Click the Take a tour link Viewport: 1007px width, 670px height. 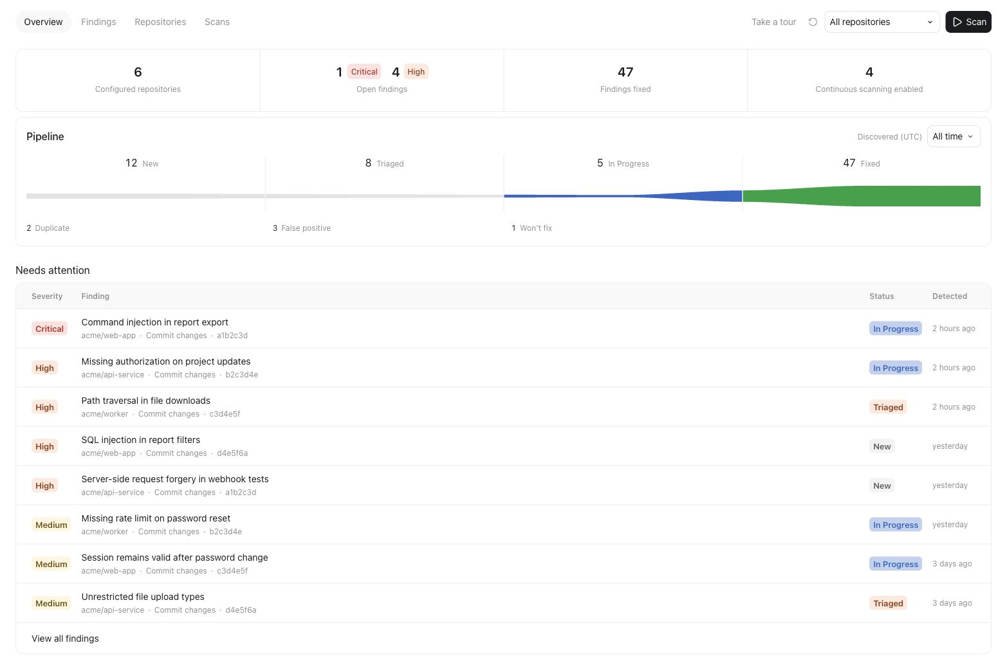773,22
